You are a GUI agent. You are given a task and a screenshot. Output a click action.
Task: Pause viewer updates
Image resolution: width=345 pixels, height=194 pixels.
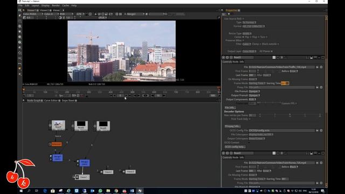coord(120,14)
